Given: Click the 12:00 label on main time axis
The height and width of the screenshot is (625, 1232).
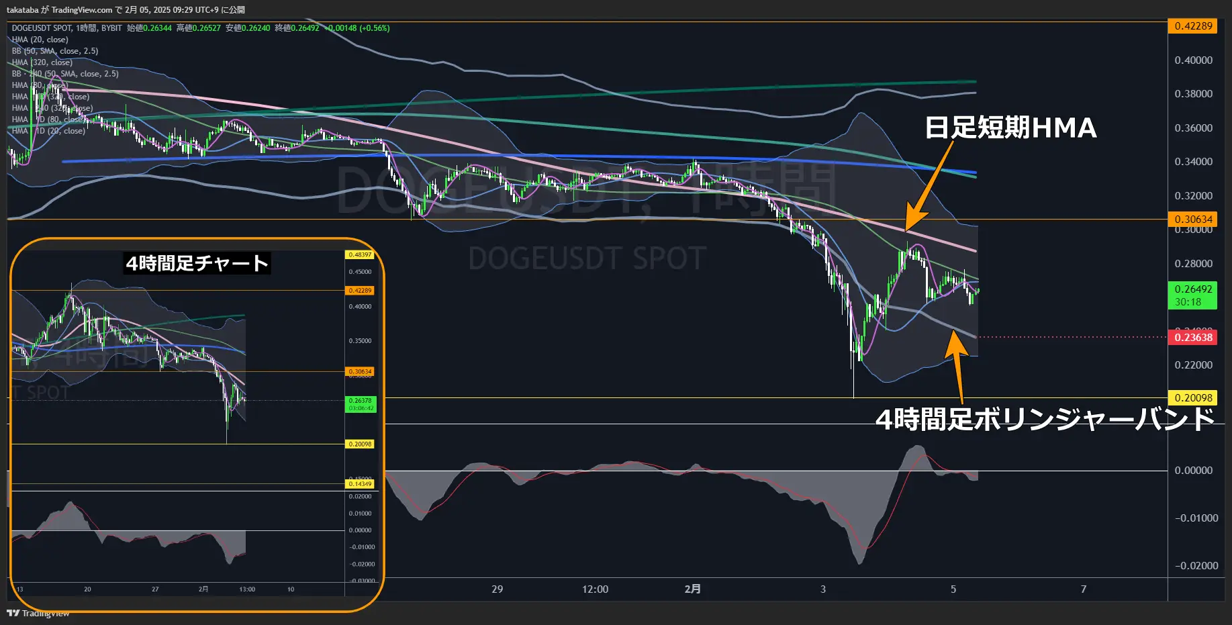Looking at the screenshot, I should pos(595,589).
